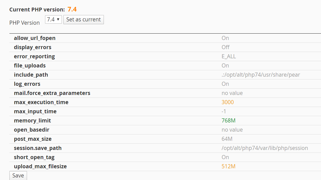321x180 pixels.
Task: Toggle the file_uploads On value
Action: tap(225, 66)
